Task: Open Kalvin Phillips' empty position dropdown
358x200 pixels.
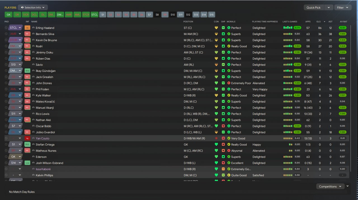Action: [15, 175]
